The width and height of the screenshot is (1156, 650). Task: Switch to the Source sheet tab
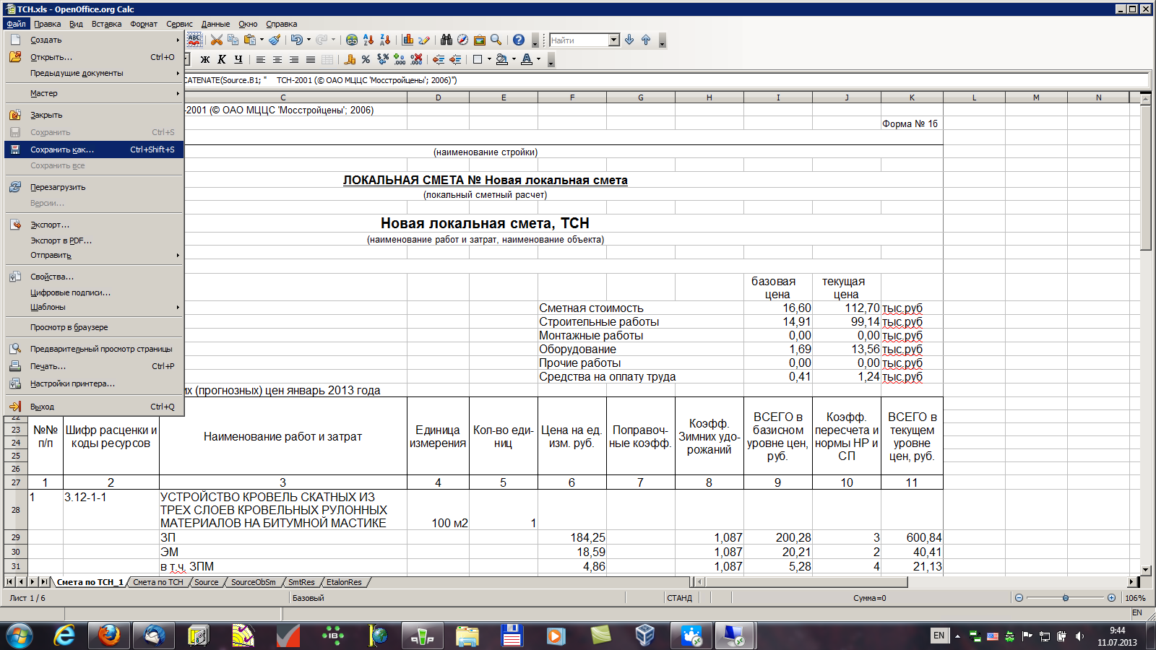207,582
